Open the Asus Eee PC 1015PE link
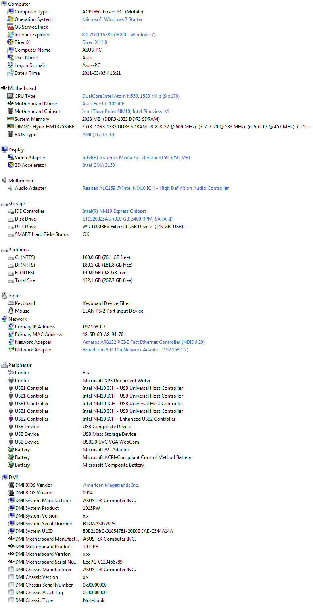 [103, 103]
